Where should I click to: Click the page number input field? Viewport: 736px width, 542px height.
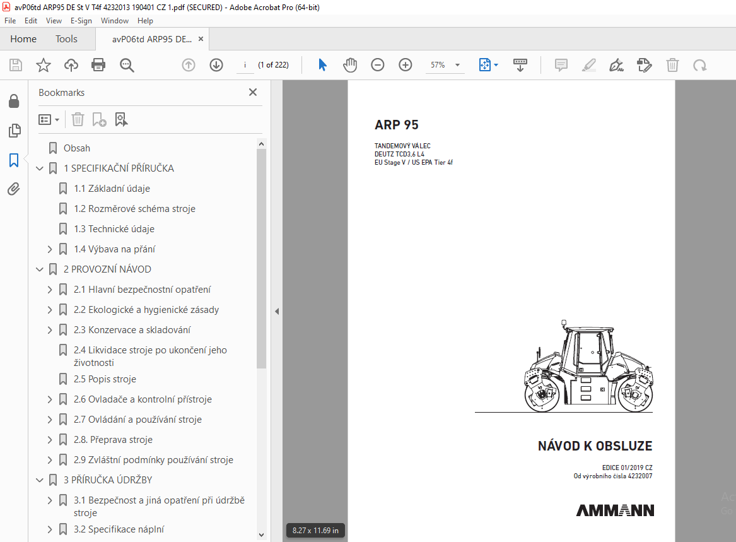point(245,65)
